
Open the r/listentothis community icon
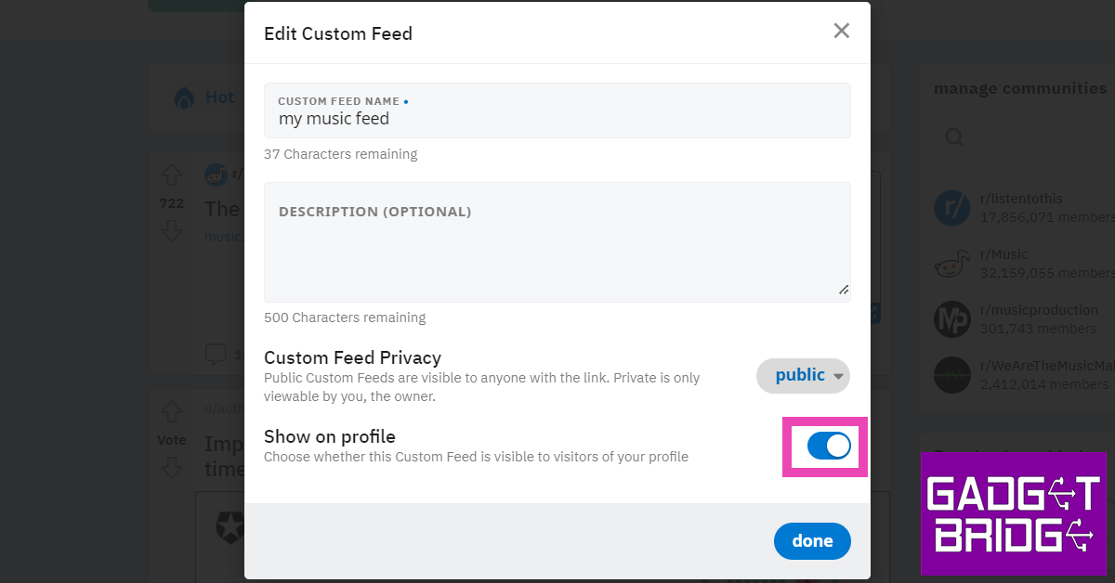pos(951,208)
